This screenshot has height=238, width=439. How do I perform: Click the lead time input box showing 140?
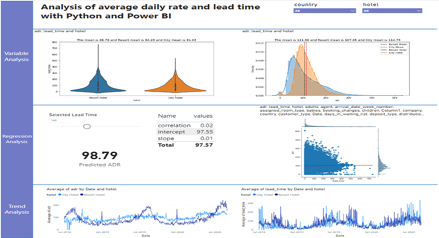tap(60, 120)
